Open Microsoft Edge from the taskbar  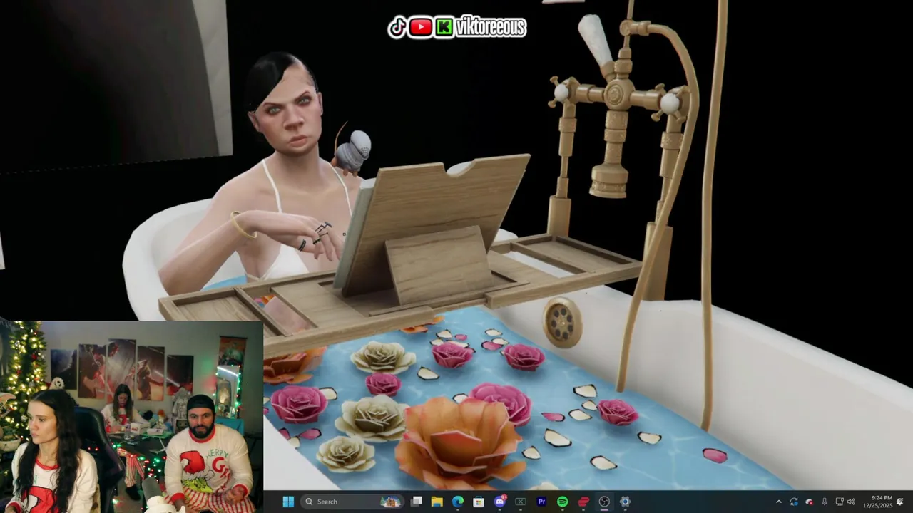(x=458, y=502)
